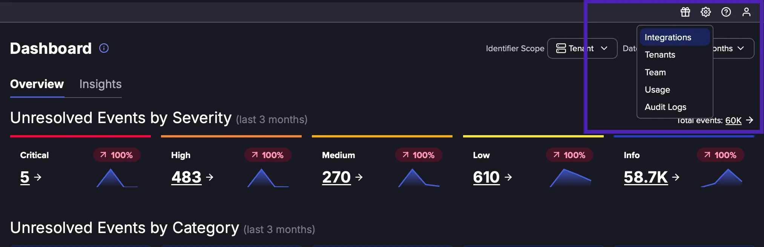Open the user profile icon
Viewport: 764px width, 247px height.
(746, 12)
